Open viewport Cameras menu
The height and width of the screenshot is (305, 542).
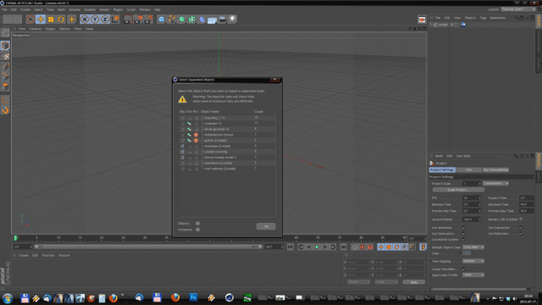36,29
